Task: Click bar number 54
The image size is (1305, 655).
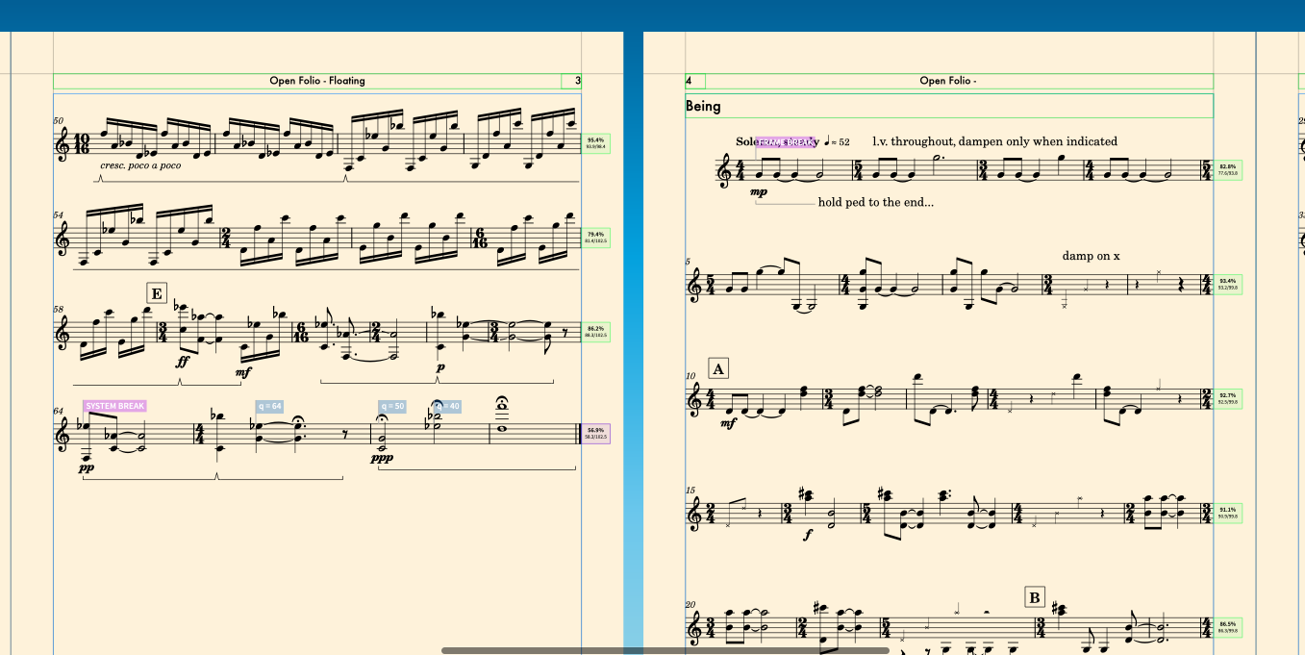Action: 59,214
